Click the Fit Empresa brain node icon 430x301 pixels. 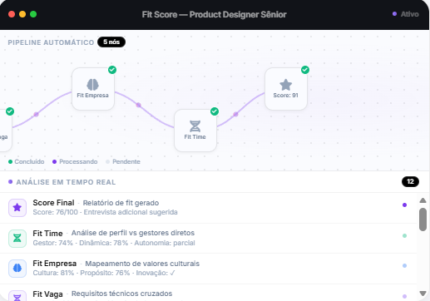click(x=92, y=85)
